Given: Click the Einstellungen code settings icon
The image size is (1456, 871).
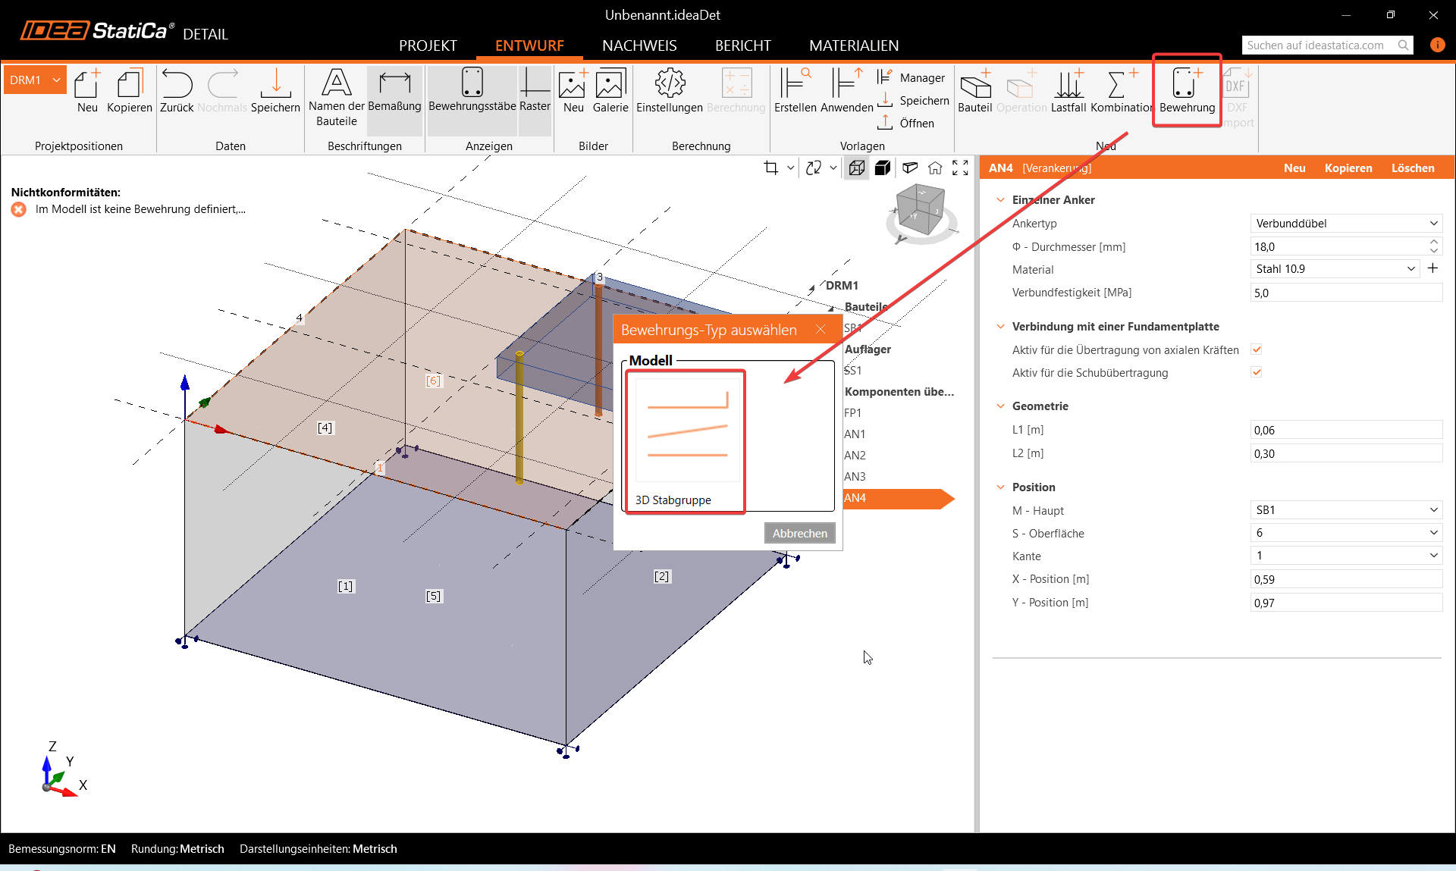Looking at the screenshot, I should [x=670, y=91].
